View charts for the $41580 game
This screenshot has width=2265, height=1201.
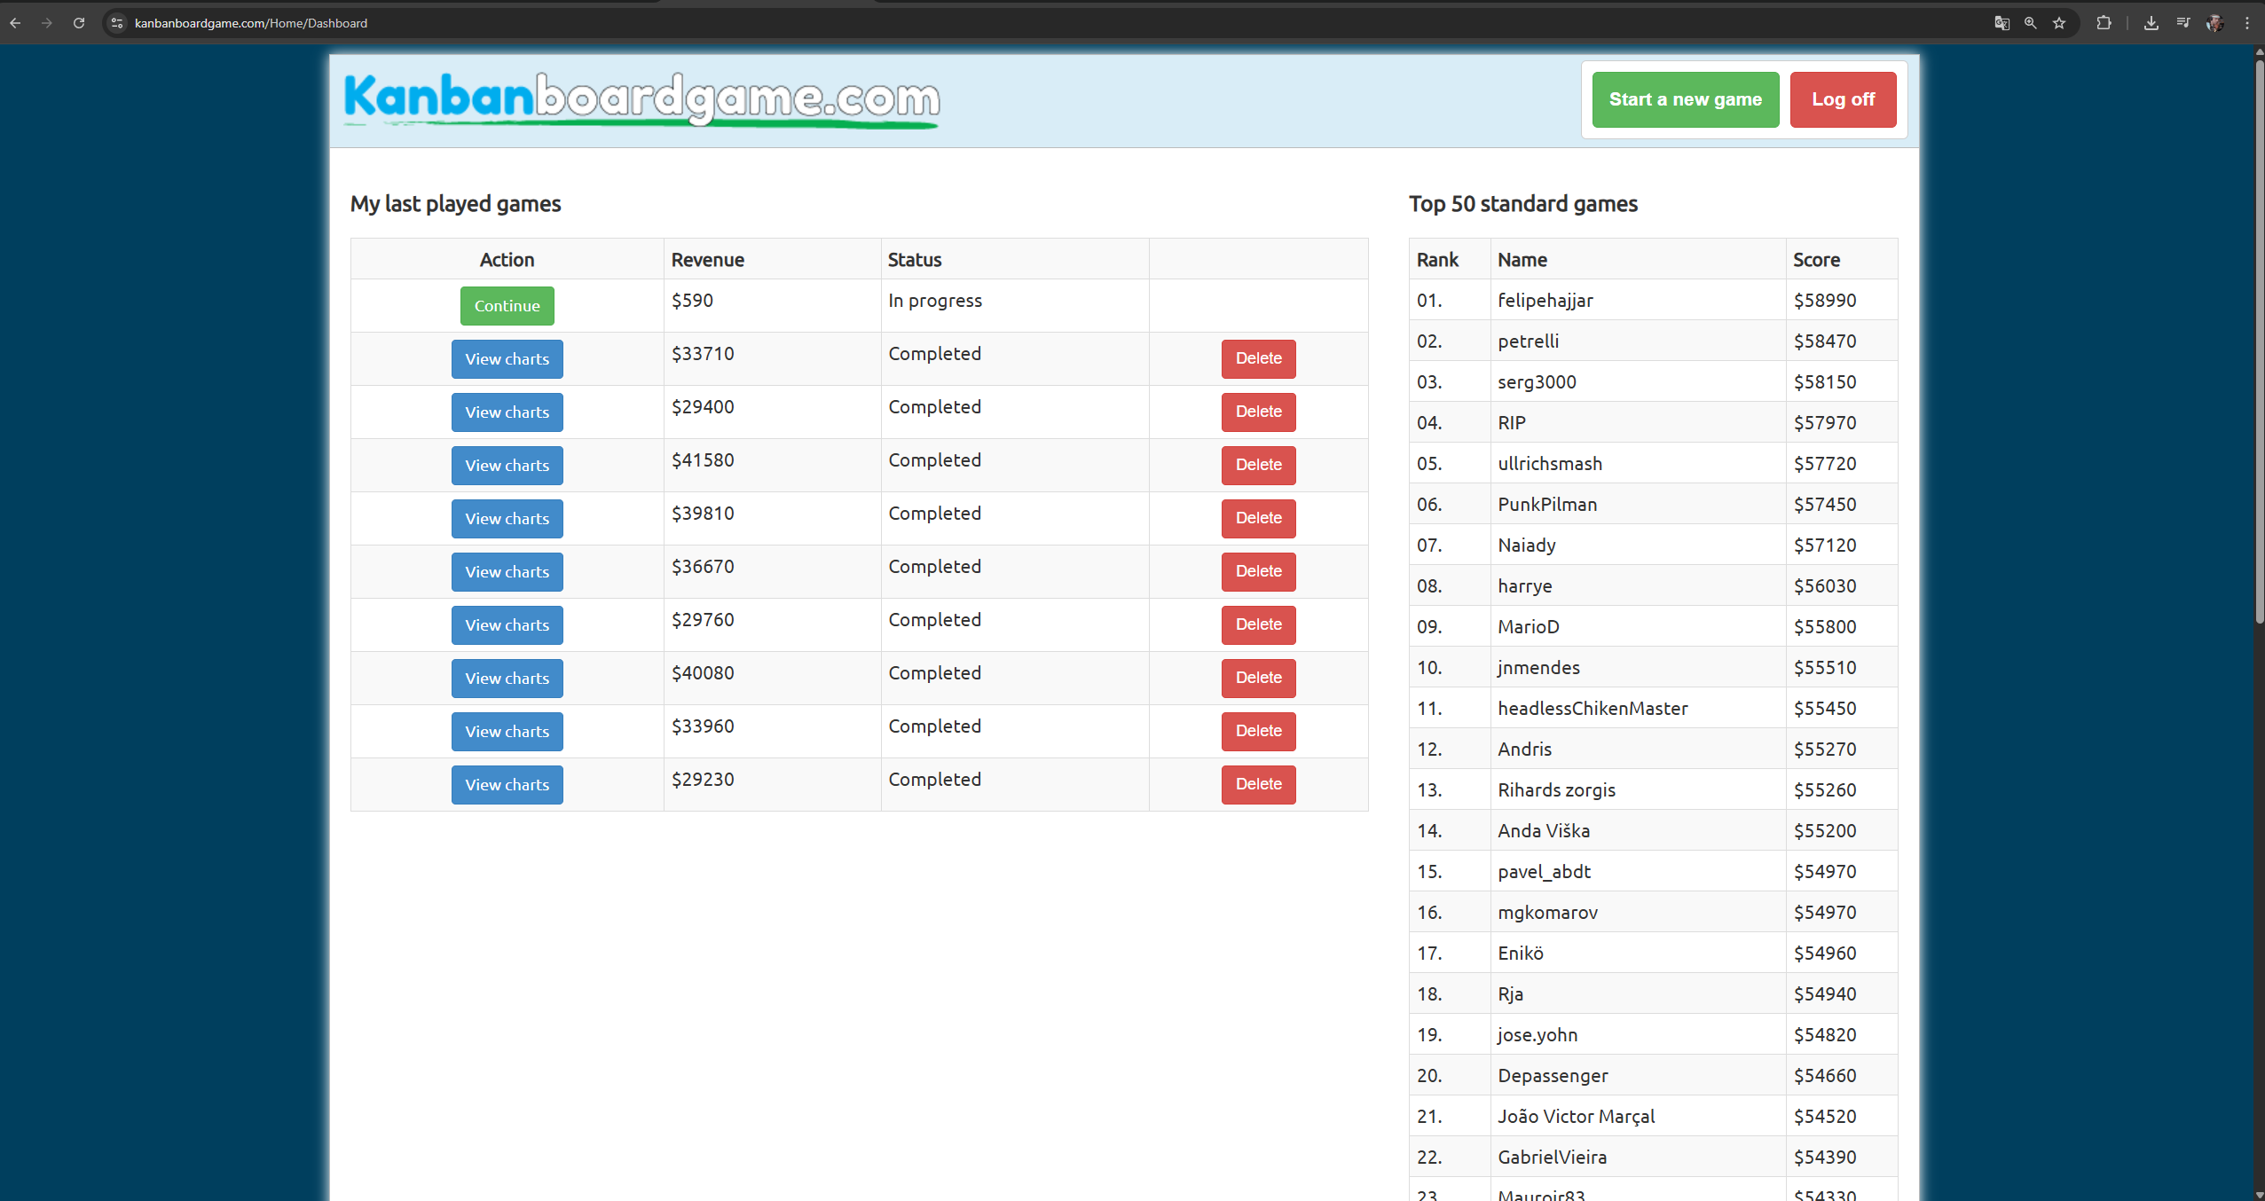(507, 466)
